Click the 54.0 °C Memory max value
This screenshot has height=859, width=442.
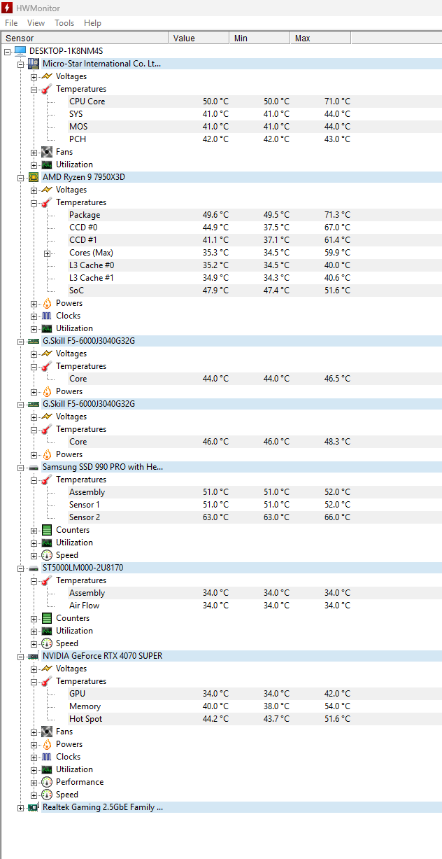(337, 706)
